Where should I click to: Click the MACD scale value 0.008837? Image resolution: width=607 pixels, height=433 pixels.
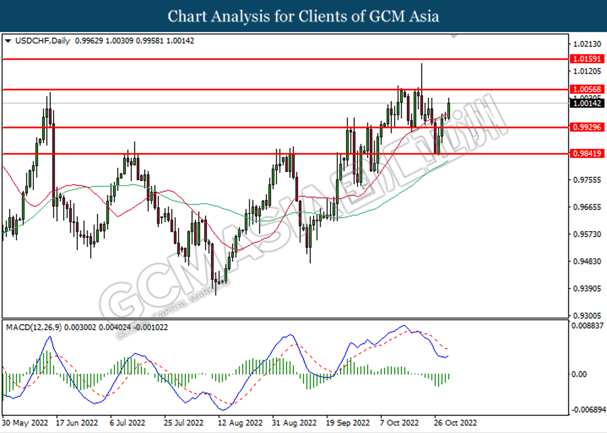[588, 325]
